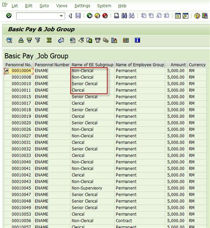The image size is (210, 228).
Task: Click the 5,000.00 amount in row 00010040
Action: (176, 162)
